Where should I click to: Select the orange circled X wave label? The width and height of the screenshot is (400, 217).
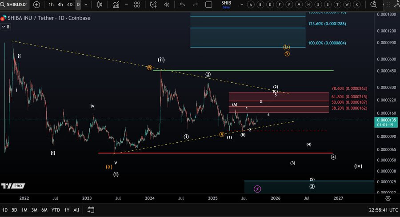click(x=222, y=134)
